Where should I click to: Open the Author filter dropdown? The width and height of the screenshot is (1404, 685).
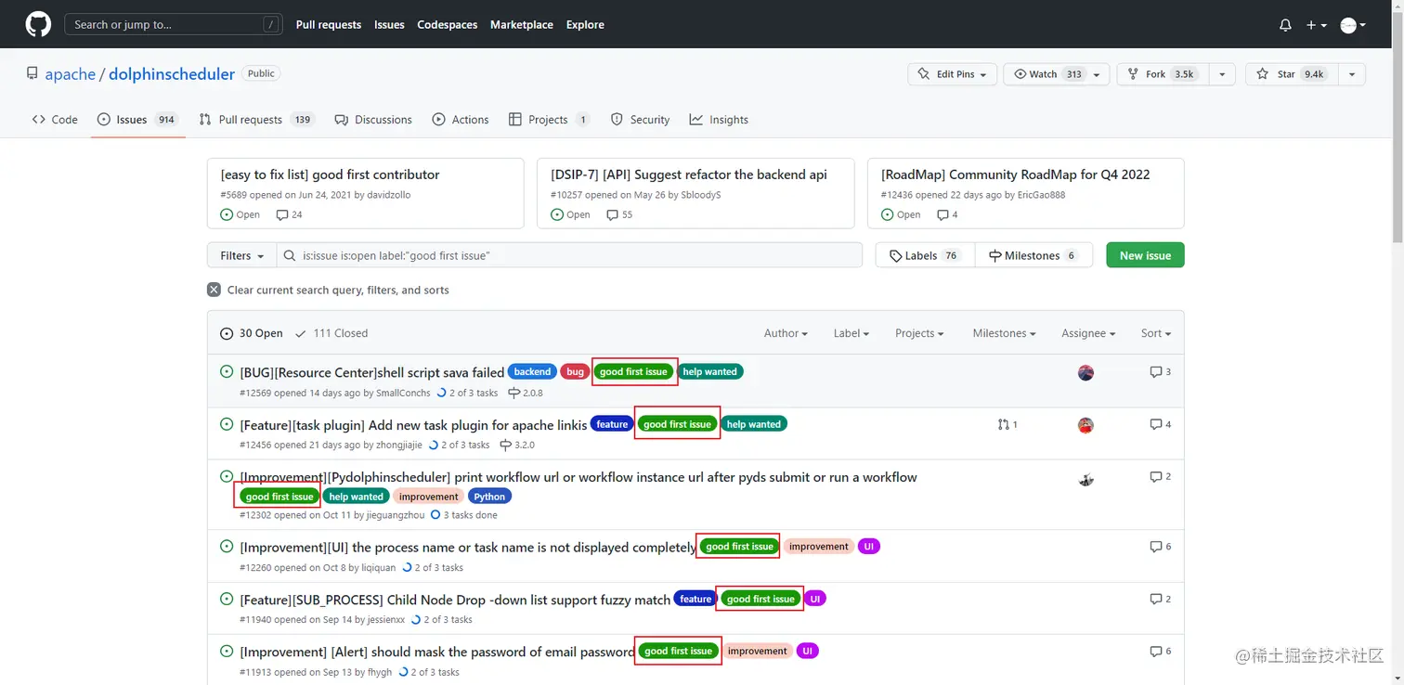point(785,333)
